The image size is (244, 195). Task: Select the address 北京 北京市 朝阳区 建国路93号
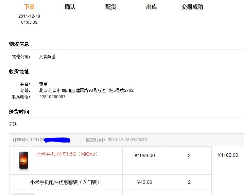(x=86, y=90)
